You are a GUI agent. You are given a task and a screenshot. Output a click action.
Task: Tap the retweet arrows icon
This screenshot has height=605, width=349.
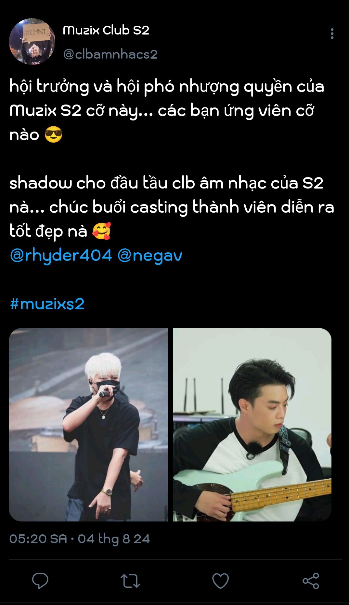click(130, 581)
